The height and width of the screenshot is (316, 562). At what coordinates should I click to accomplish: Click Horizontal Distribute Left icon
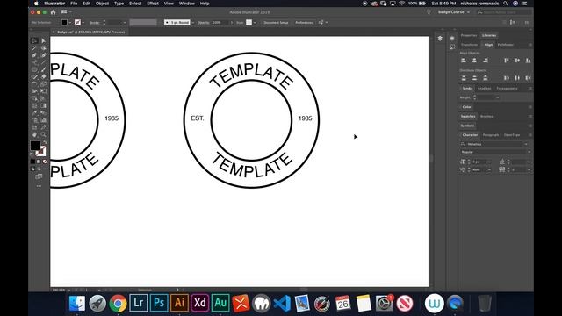pyautogui.click(x=507, y=78)
